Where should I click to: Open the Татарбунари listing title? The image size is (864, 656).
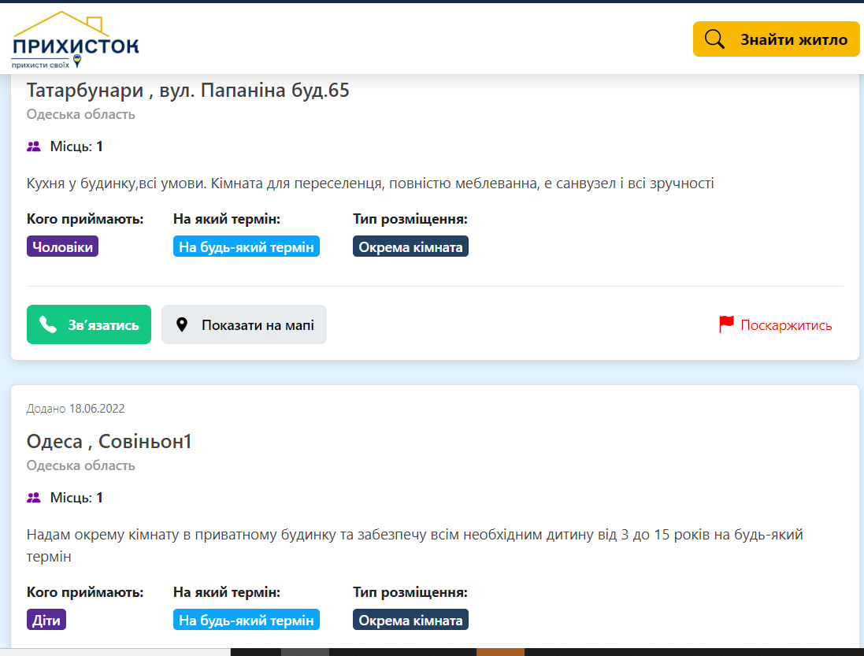tap(189, 90)
